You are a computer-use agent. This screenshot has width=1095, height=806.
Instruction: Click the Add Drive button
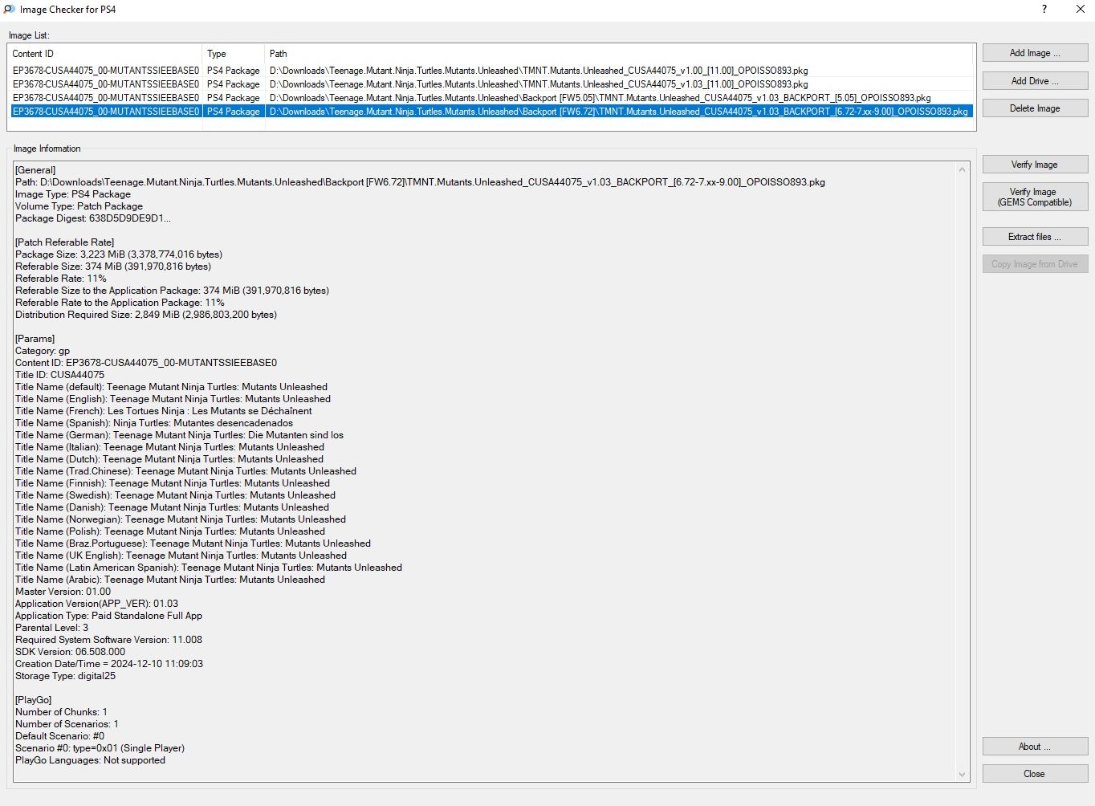click(1035, 81)
